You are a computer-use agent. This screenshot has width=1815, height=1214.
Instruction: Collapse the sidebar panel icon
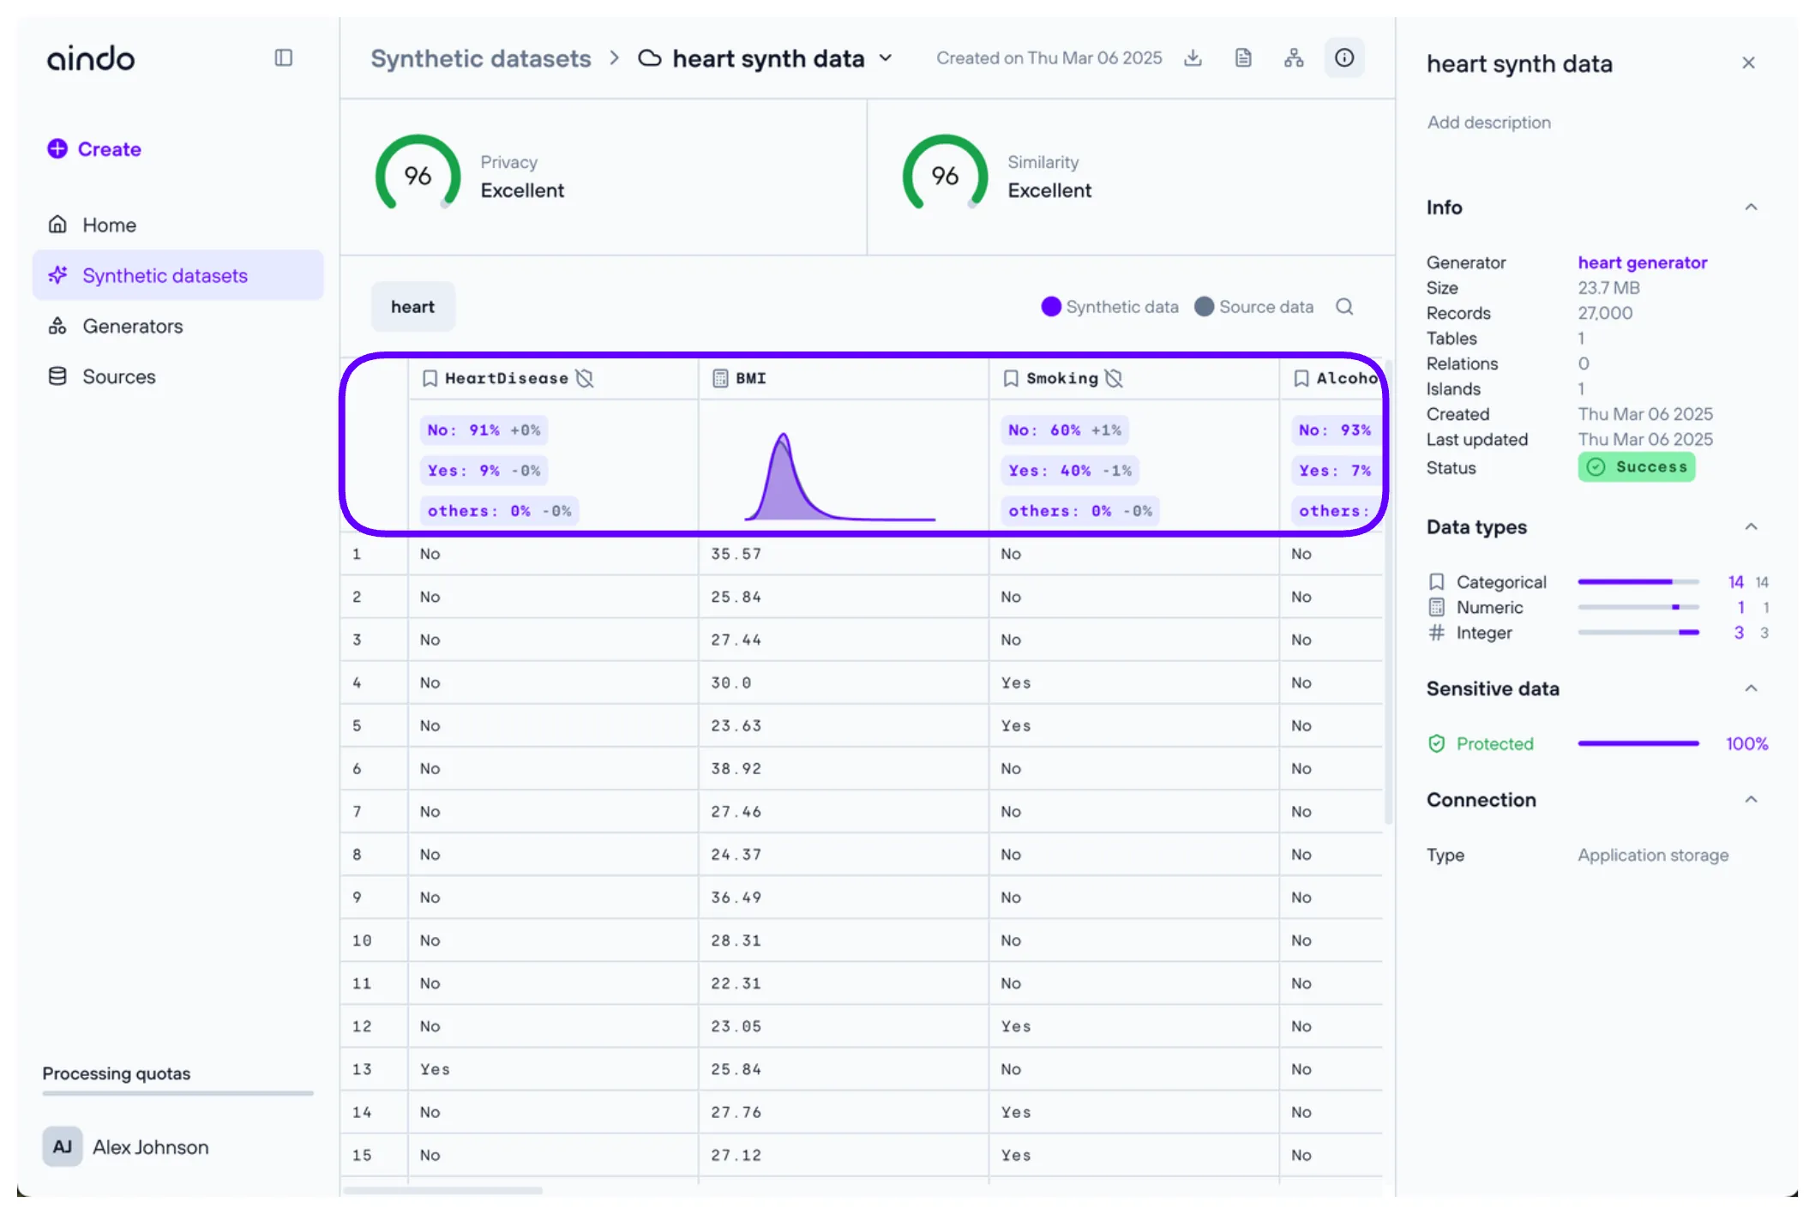click(284, 58)
